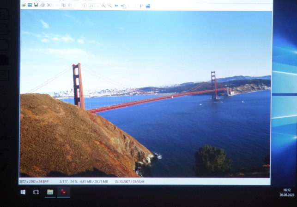
Task: Click the Save floppy disk icon
Action: click(x=36, y=5)
